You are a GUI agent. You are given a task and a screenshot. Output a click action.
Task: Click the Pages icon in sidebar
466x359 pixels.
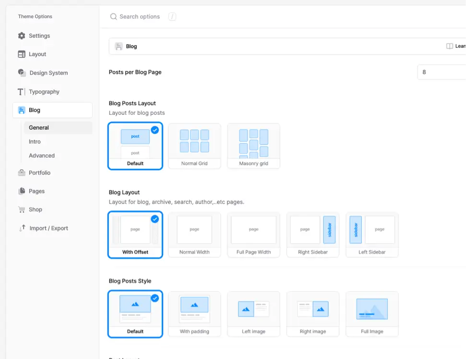pos(22,191)
